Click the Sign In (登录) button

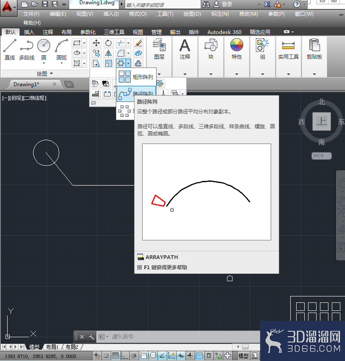pyautogui.click(x=223, y=4)
